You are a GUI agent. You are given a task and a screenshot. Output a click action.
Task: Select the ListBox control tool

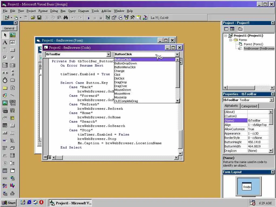coord(12,65)
